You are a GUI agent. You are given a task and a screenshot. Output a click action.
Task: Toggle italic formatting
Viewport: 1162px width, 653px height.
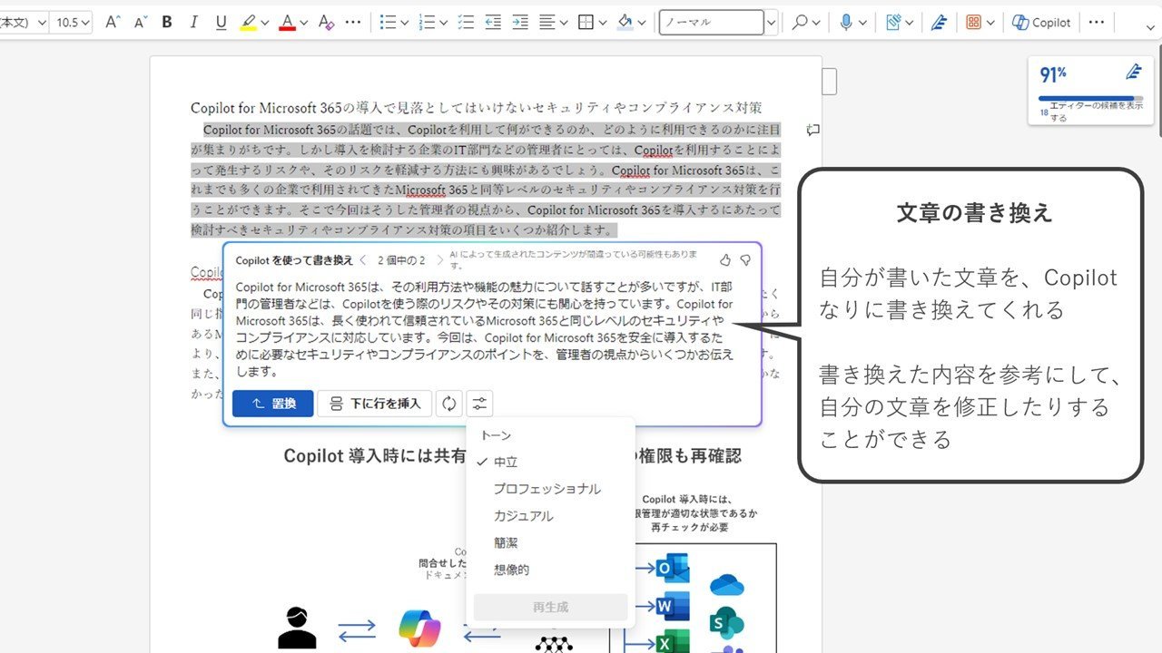tap(194, 22)
